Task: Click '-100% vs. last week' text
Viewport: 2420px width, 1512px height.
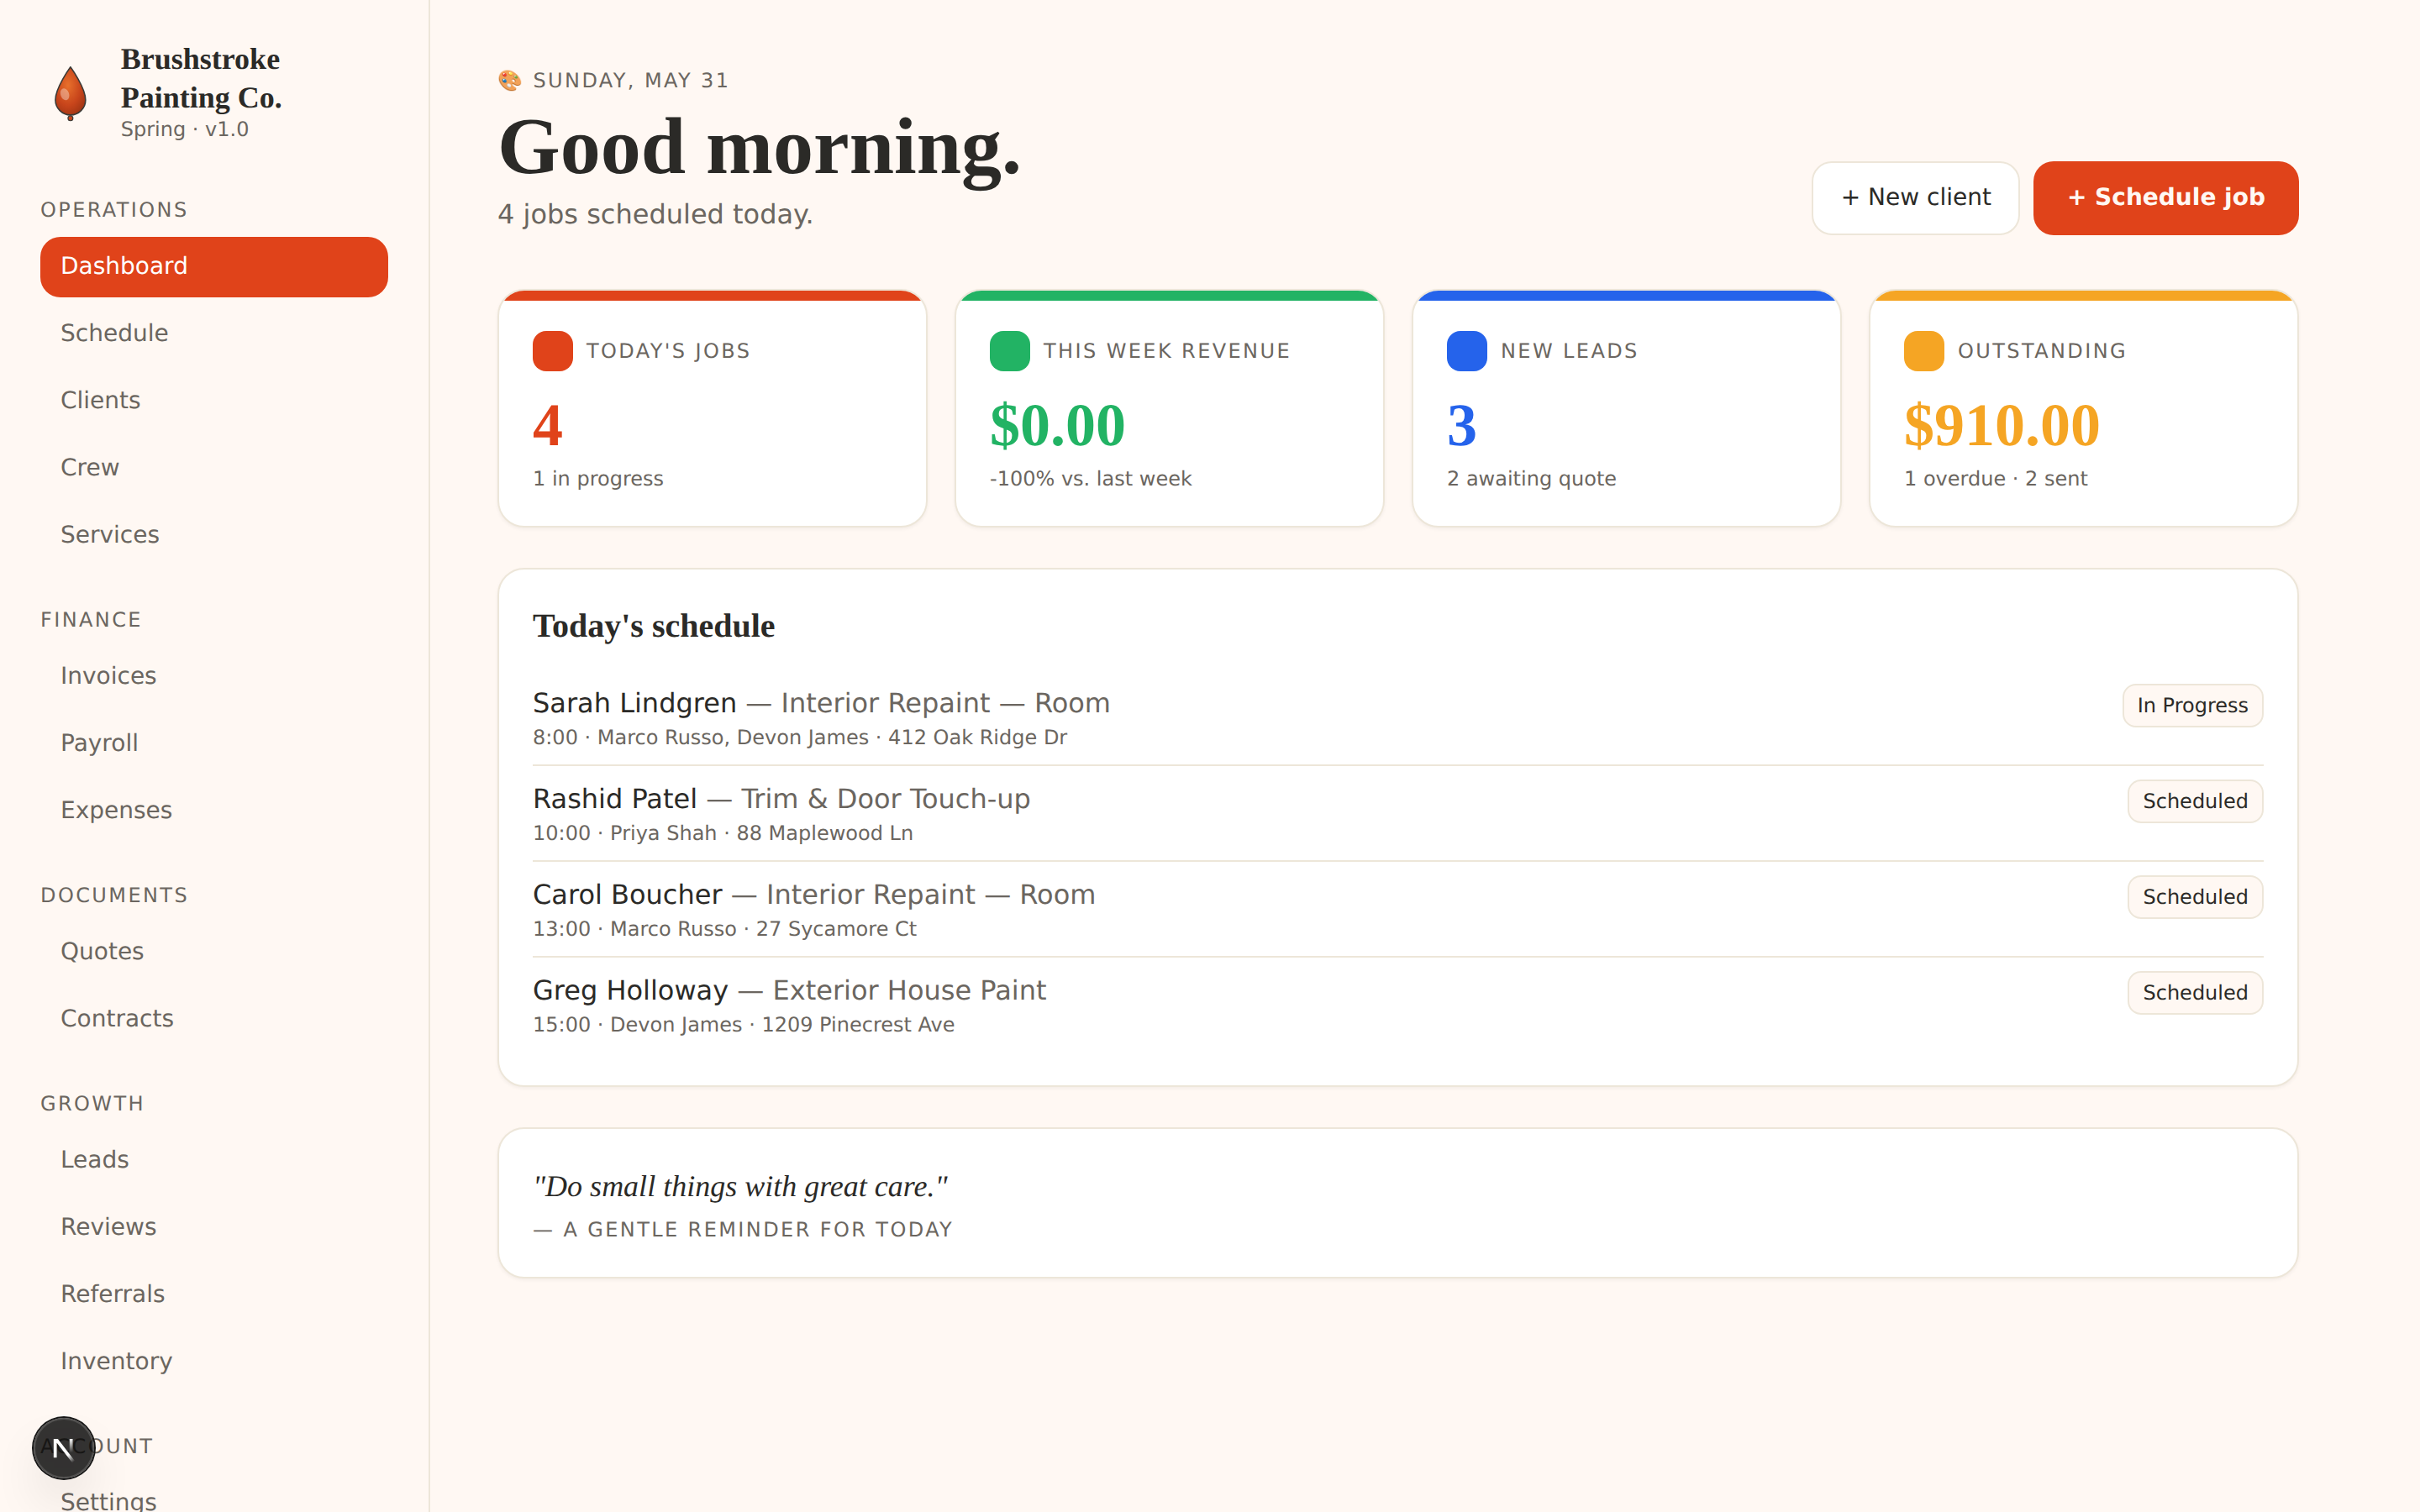Action: pos(1090,479)
